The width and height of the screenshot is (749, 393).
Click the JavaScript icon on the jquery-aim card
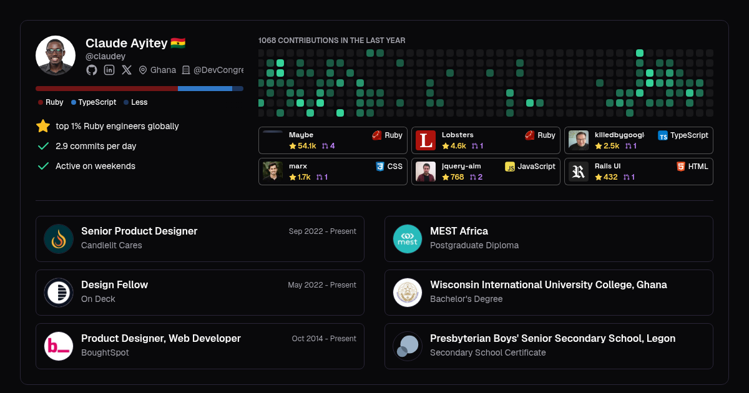pyautogui.click(x=510, y=167)
